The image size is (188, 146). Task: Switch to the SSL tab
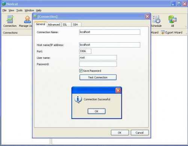[x=66, y=25]
